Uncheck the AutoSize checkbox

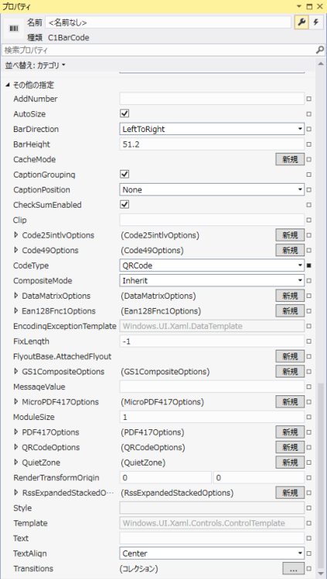(125, 113)
